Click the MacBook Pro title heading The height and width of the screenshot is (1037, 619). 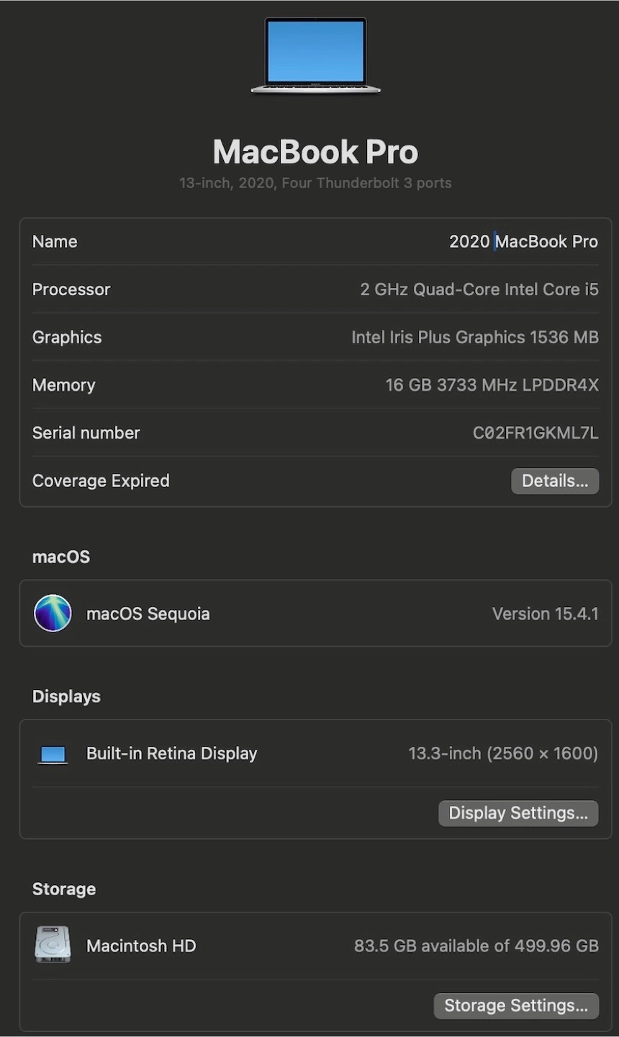tap(315, 152)
